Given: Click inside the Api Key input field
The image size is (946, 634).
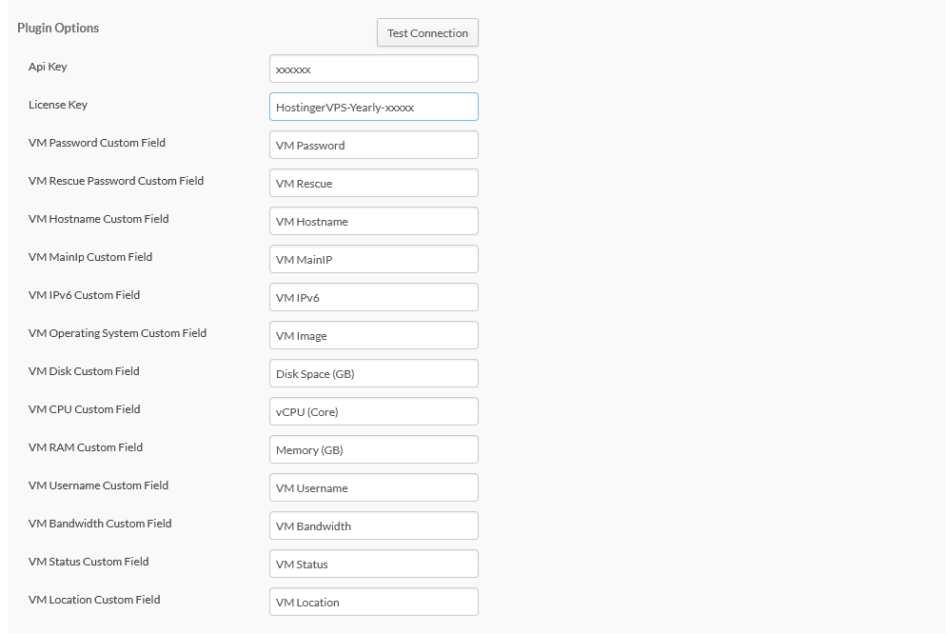Looking at the screenshot, I should [373, 68].
